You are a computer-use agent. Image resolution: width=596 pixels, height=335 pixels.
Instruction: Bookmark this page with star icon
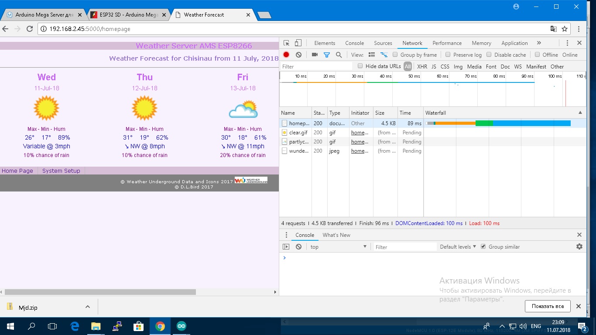(x=565, y=29)
